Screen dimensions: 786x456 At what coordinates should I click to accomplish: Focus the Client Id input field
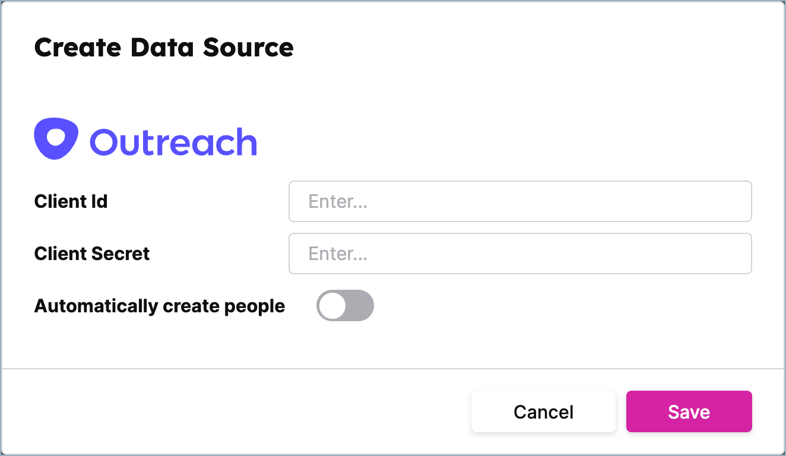519,201
